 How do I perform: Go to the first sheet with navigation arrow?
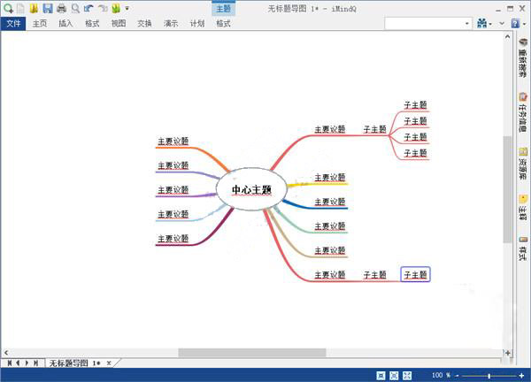[x=10, y=363]
